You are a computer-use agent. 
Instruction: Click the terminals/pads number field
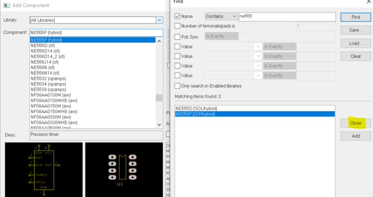(x=316, y=26)
